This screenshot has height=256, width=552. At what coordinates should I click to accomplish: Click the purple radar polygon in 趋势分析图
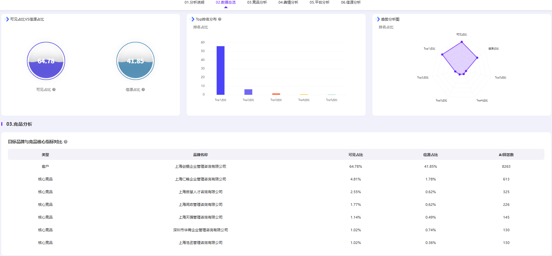coord(460,59)
